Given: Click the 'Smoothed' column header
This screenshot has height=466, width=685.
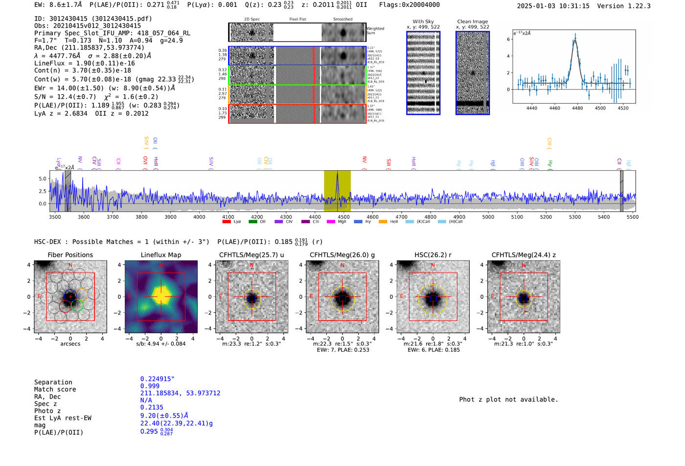Looking at the screenshot, I should (x=342, y=20).
